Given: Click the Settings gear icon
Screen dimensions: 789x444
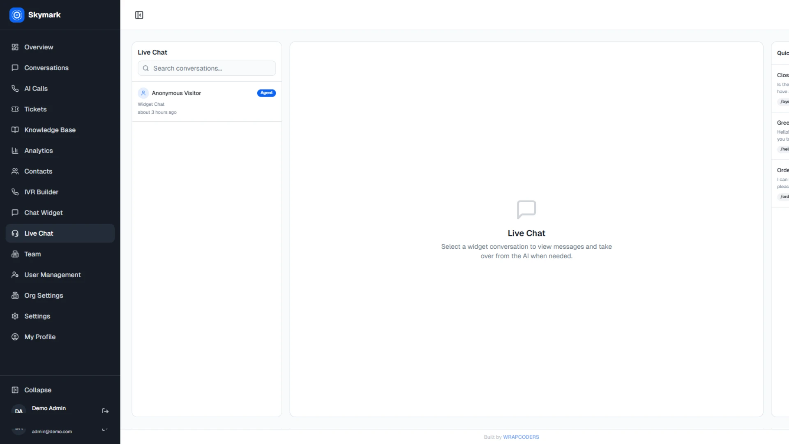Looking at the screenshot, I should [x=15, y=316].
